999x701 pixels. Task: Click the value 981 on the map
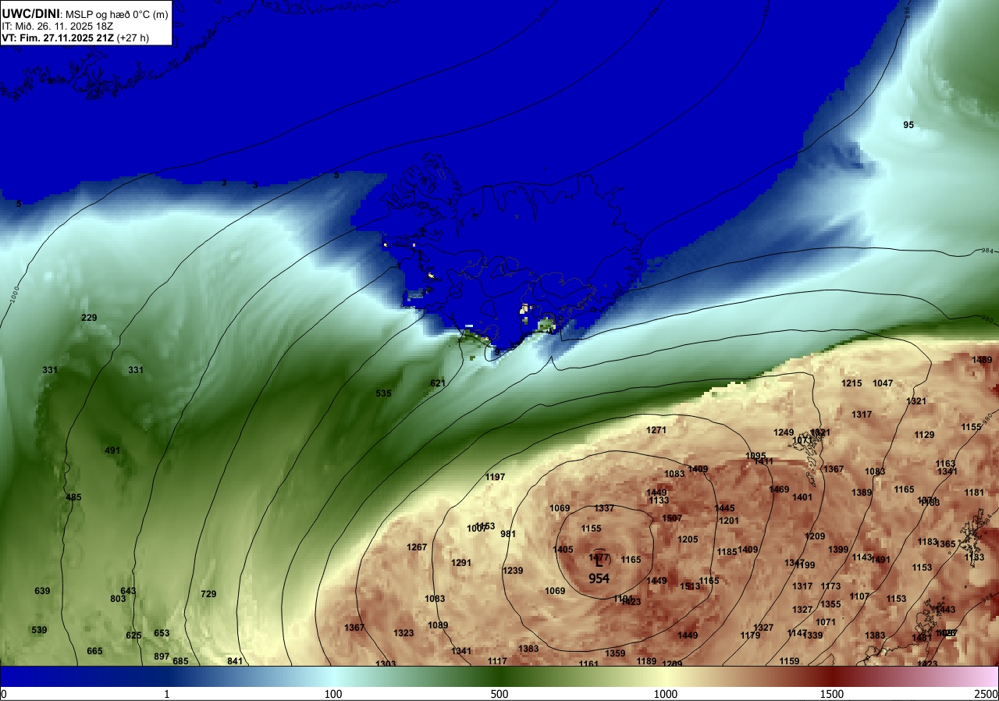tap(508, 534)
